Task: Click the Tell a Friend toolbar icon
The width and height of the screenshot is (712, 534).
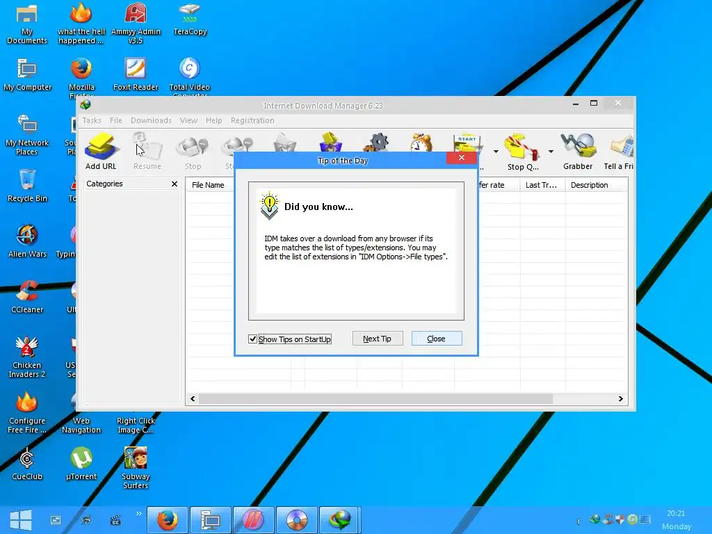Action: pos(618,151)
